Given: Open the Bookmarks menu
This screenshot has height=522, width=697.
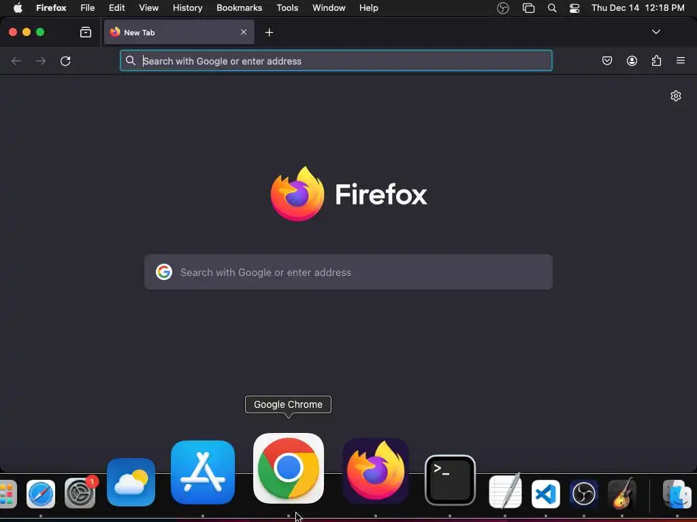Looking at the screenshot, I should pos(239,8).
